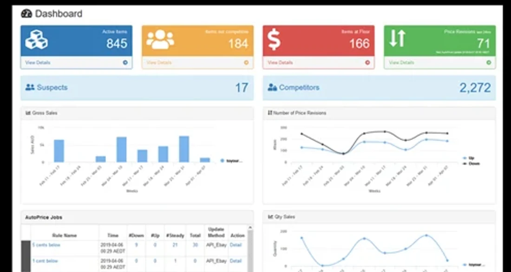511x272 pixels.
Task: Click the Suspects users icon
Action: click(x=30, y=87)
